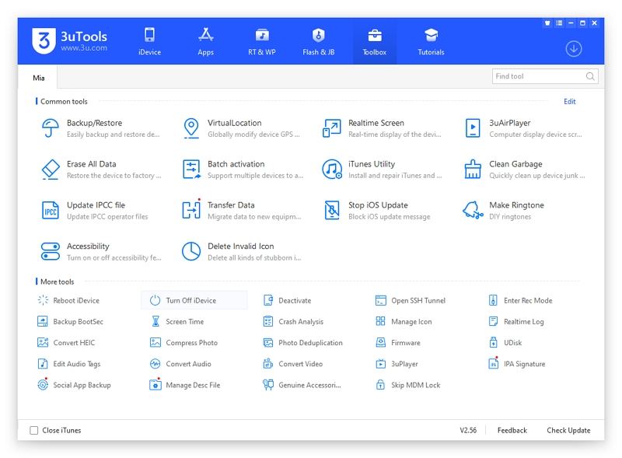Open the downloads arrow button
This screenshot has height=458, width=622.
point(574,48)
